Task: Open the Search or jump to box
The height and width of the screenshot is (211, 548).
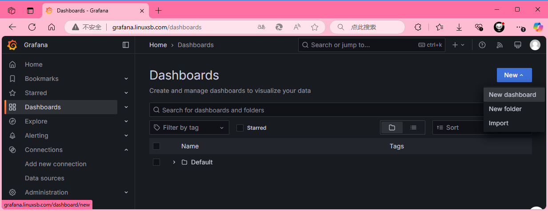Action: click(372, 45)
